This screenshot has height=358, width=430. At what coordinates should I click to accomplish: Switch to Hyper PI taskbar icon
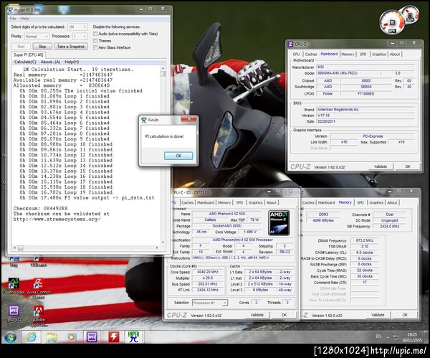click(133, 337)
